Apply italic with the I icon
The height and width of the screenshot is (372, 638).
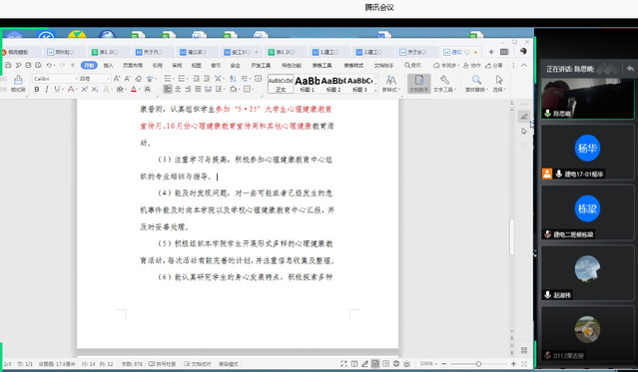point(47,89)
